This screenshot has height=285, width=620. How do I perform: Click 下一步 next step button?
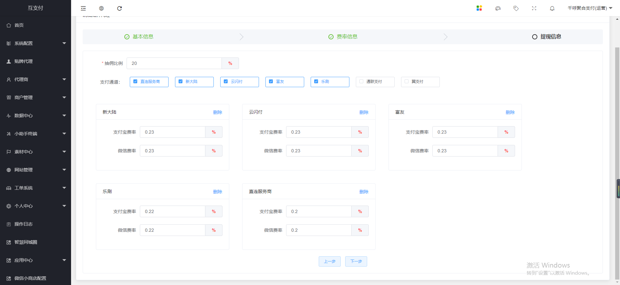point(356,261)
